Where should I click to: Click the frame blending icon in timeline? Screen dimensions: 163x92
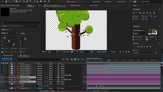[x=75, y=59]
